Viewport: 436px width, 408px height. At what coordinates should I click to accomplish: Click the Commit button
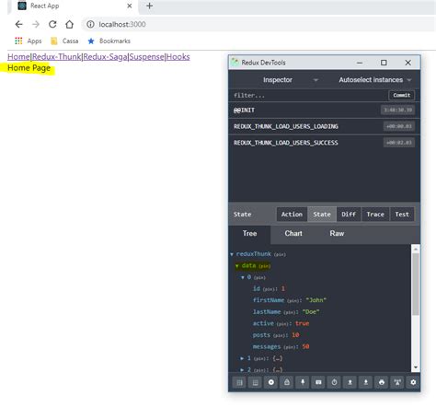(x=401, y=95)
